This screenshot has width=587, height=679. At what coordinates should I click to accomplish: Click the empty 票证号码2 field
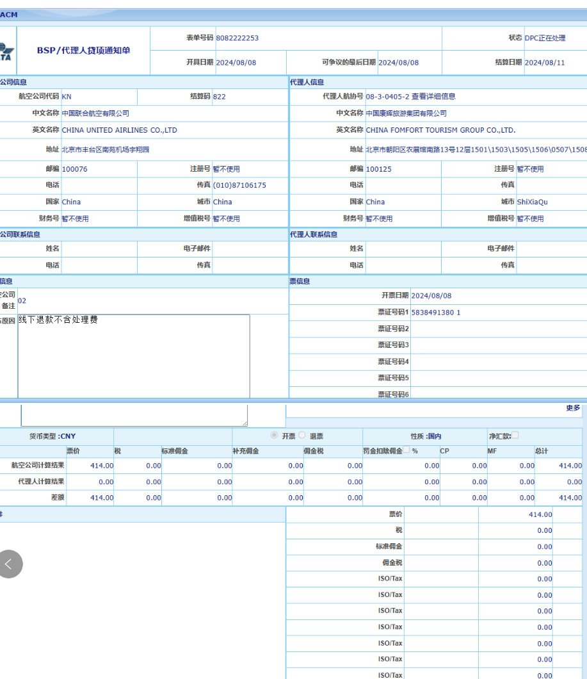point(498,329)
